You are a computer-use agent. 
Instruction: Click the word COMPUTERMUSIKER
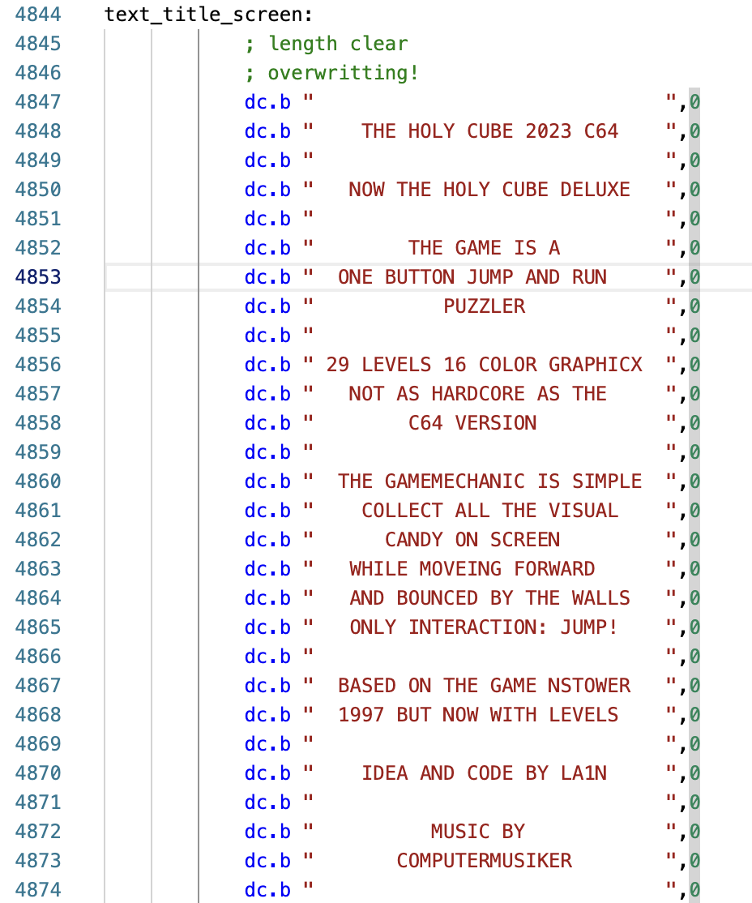click(x=484, y=861)
